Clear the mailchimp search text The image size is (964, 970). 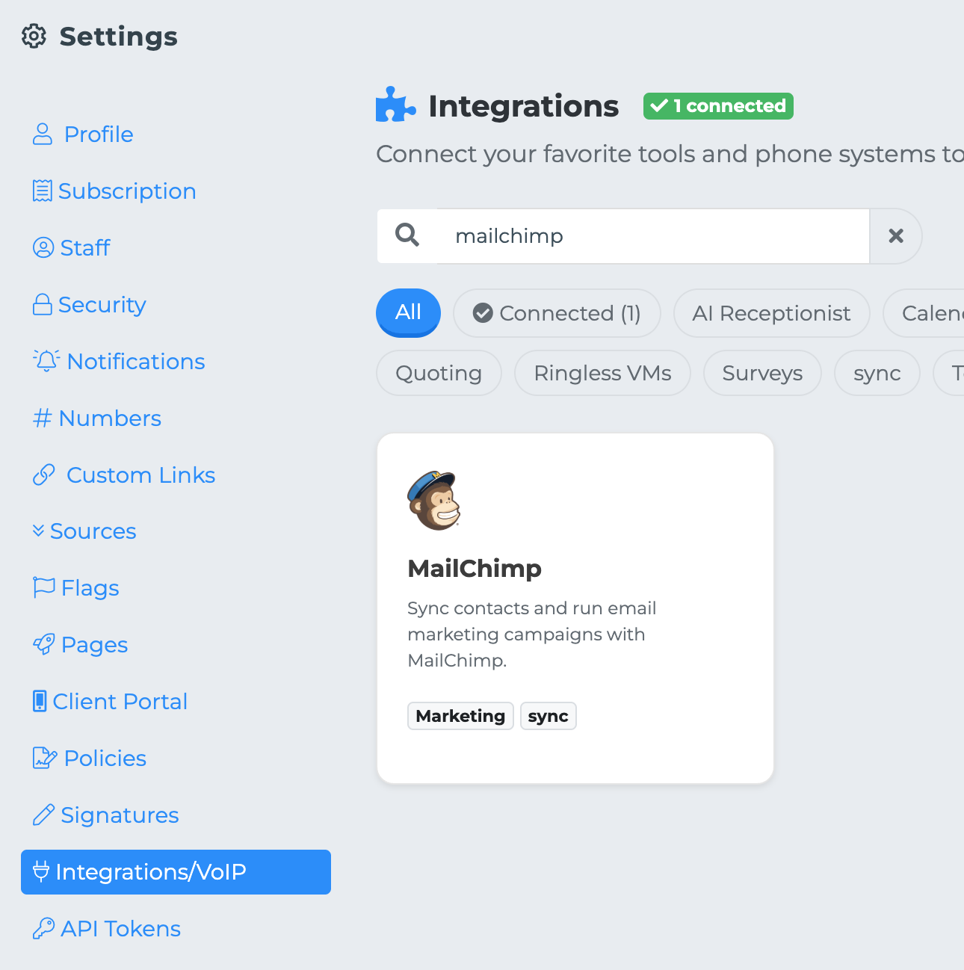[895, 236]
